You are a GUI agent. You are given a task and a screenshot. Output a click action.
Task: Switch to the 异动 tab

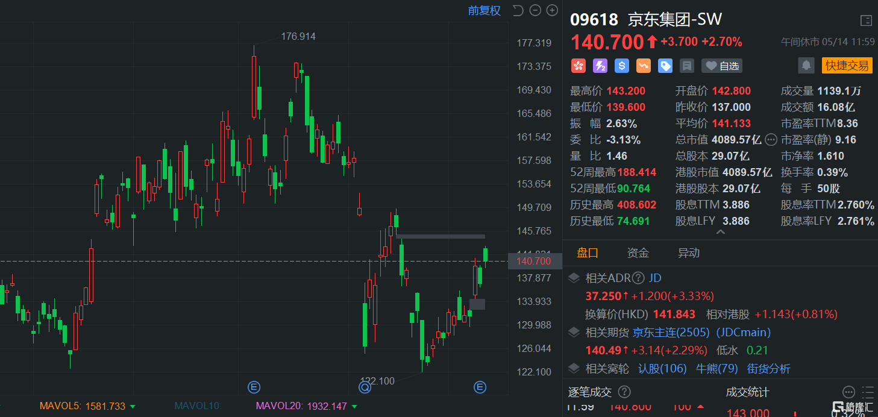pos(689,253)
